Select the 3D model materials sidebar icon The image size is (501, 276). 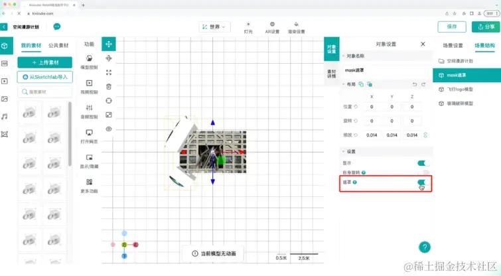tap(5, 46)
